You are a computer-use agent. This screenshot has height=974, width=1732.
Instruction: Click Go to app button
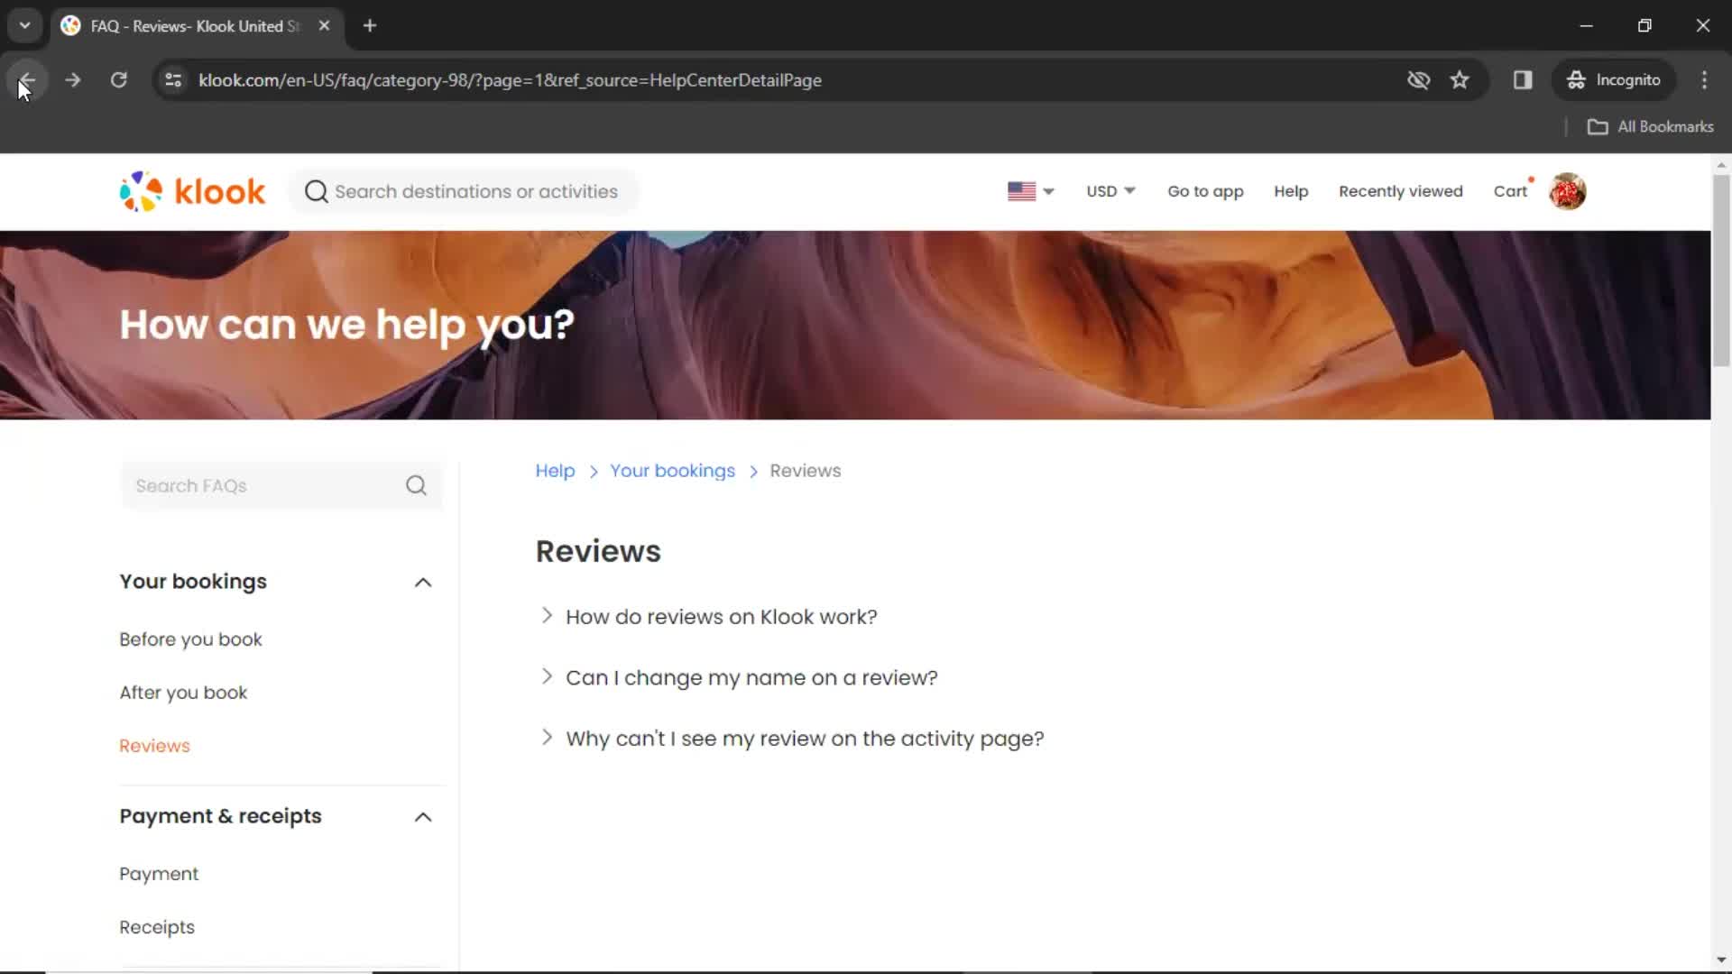(1205, 191)
